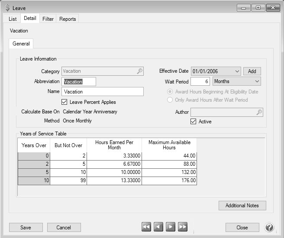Go to the next record
The height and width of the screenshot is (238, 284).
click(x=171, y=227)
